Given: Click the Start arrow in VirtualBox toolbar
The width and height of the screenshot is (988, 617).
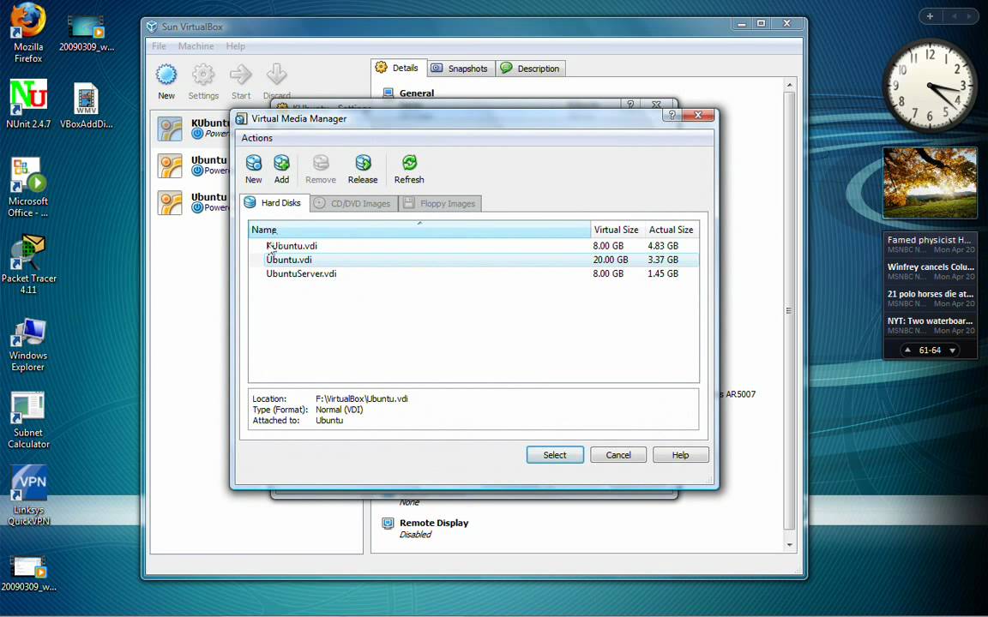Looking at the screenshot, I should point(241,75).
